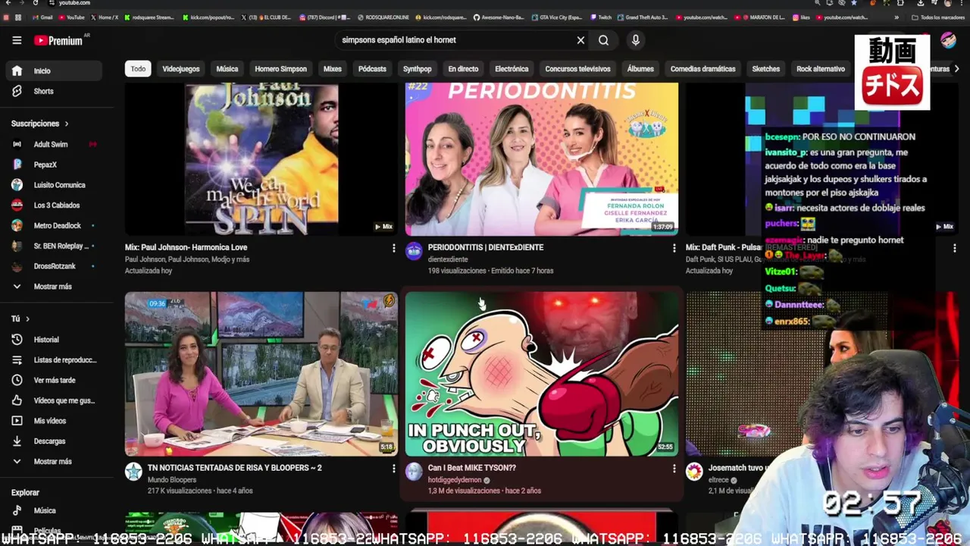Screen dimensions: 970x546
Task: Open Mix: Paul Johnson- Harmonica Love title
Action: pos(186,247)
